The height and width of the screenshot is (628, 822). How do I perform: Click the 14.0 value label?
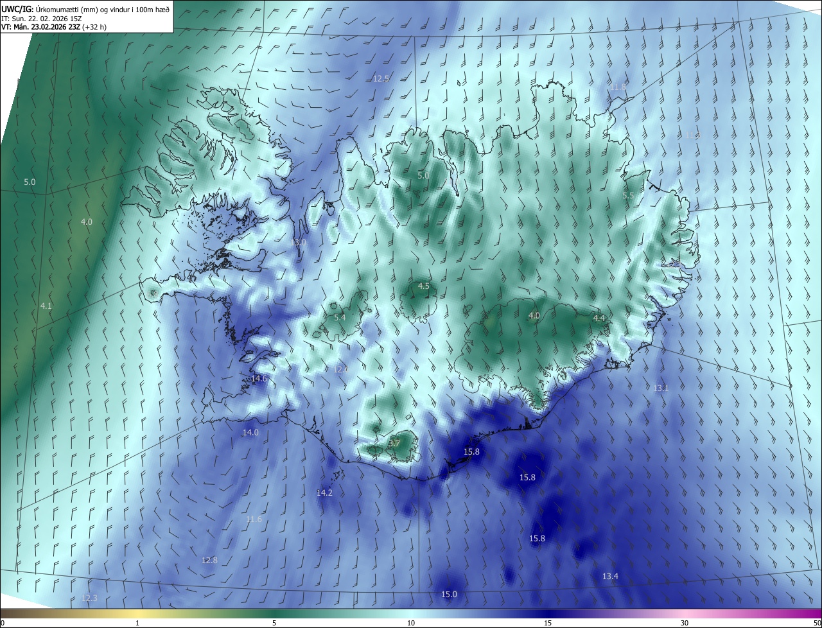click(250, 433)
